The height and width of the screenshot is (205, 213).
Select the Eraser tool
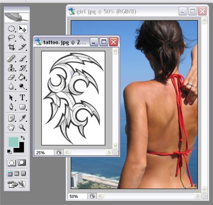click(11, 77)
